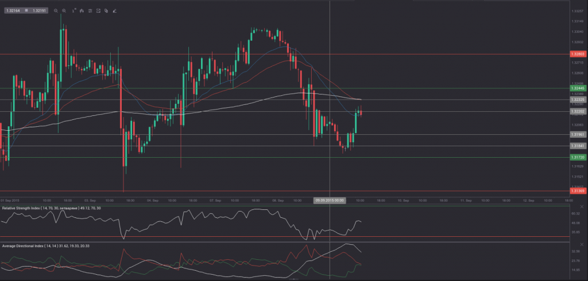Viewport: 588px width, 281px height.
Task: Click the 60.32 value on RSI scale
Action: pos(575,213)
